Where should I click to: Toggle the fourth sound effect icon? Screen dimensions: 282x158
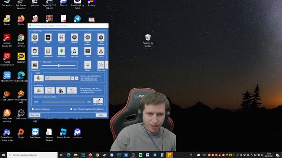pos(72,90)
